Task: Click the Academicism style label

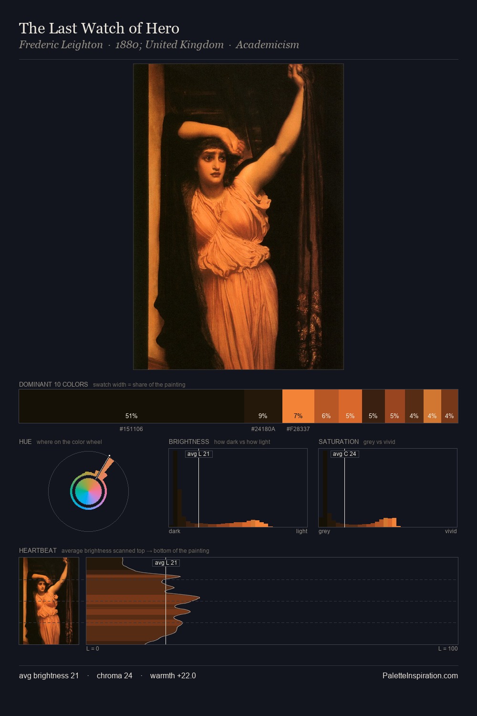Action: (268, 45)
